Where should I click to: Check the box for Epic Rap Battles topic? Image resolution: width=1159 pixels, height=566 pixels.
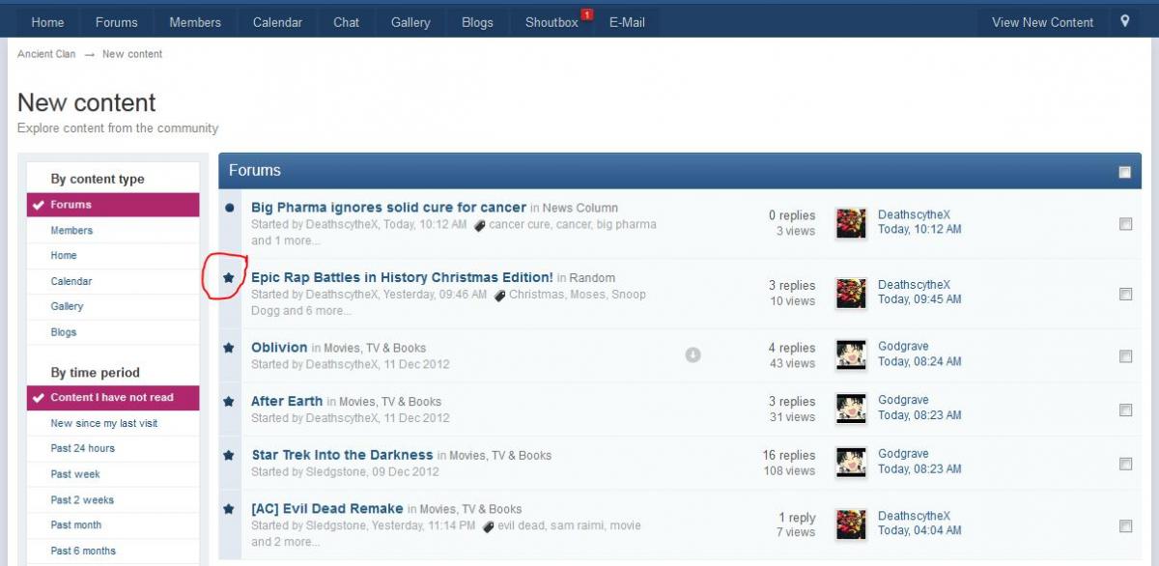tap(1125, 294)
